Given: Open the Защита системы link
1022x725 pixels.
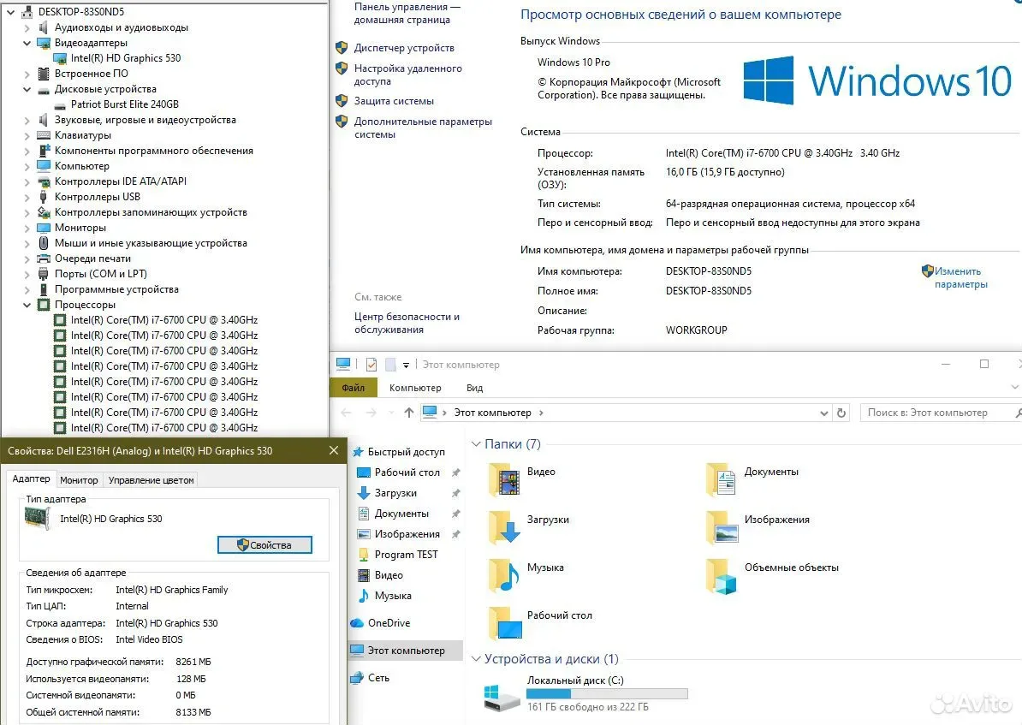Looking at the screenshot, I should (x=394, y=101).
